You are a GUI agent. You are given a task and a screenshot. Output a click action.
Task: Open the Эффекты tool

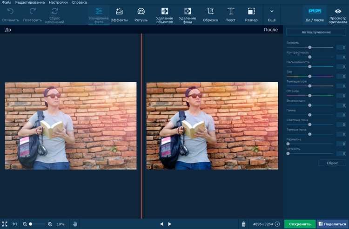[119, 14]
